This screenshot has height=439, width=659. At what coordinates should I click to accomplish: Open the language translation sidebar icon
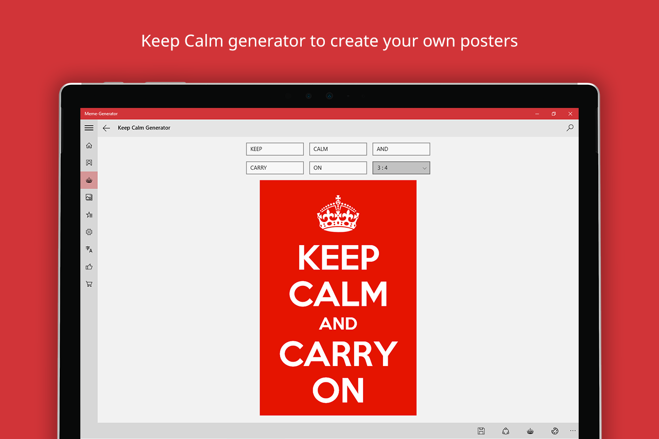coord(89,249)
